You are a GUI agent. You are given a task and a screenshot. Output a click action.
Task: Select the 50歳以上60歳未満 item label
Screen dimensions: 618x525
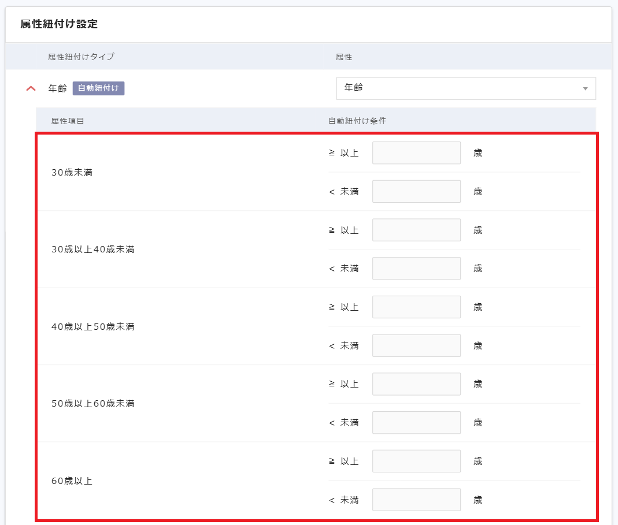tap(93, 403)
